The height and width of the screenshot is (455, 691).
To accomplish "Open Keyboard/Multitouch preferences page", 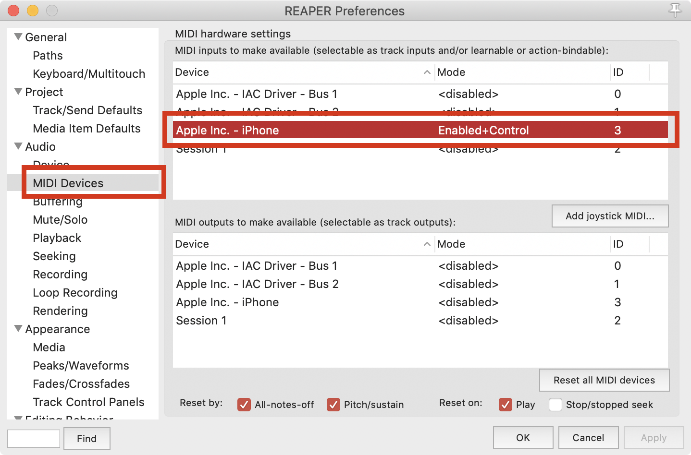I will (89, 74).
